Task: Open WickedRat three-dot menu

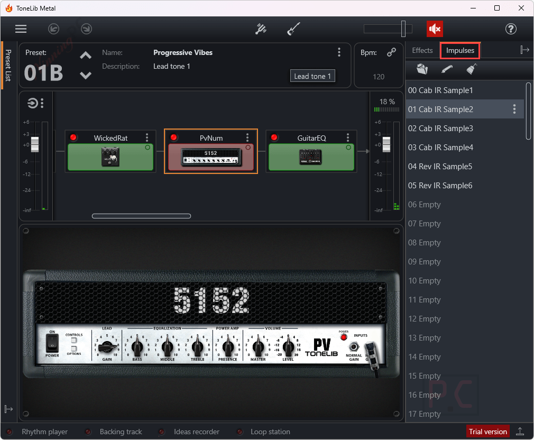Action: point(147,137)
